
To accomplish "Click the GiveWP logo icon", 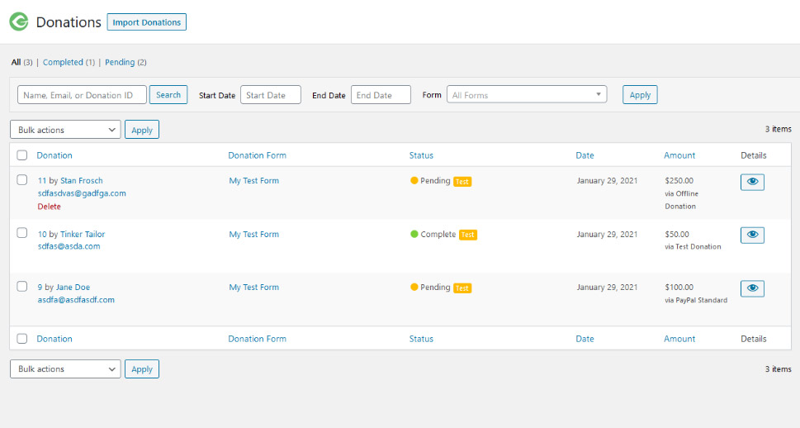I will 18,22.
